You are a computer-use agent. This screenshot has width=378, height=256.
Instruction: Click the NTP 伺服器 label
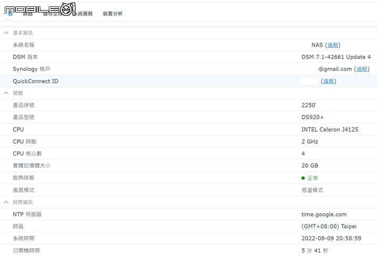click(x=27, y=215)
